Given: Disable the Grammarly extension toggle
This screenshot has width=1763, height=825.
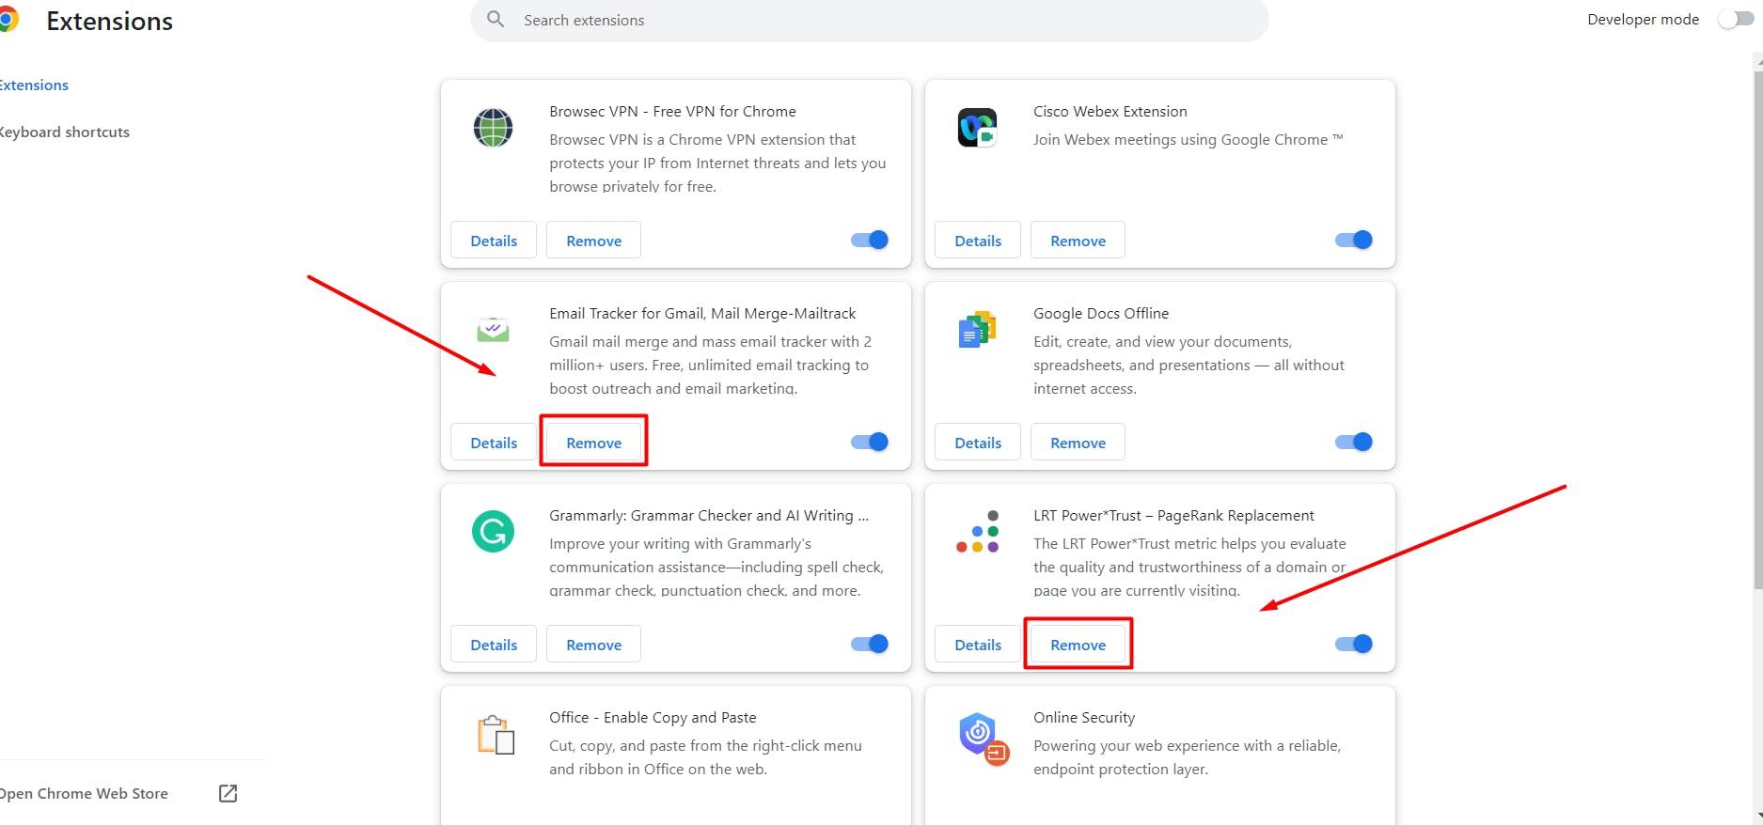Looking at the screenshot, I should [870, 644].
